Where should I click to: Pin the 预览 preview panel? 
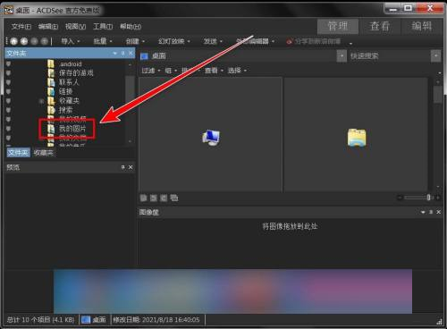(x=122, y=167)
